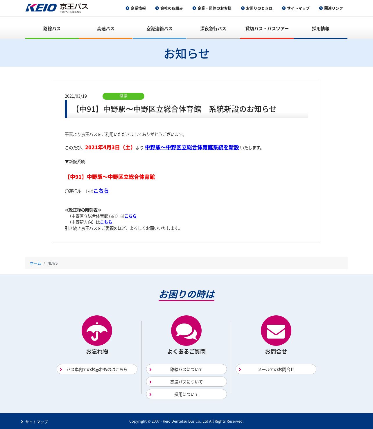Click arrow icon beside 会社の取組み

point(157,8)
